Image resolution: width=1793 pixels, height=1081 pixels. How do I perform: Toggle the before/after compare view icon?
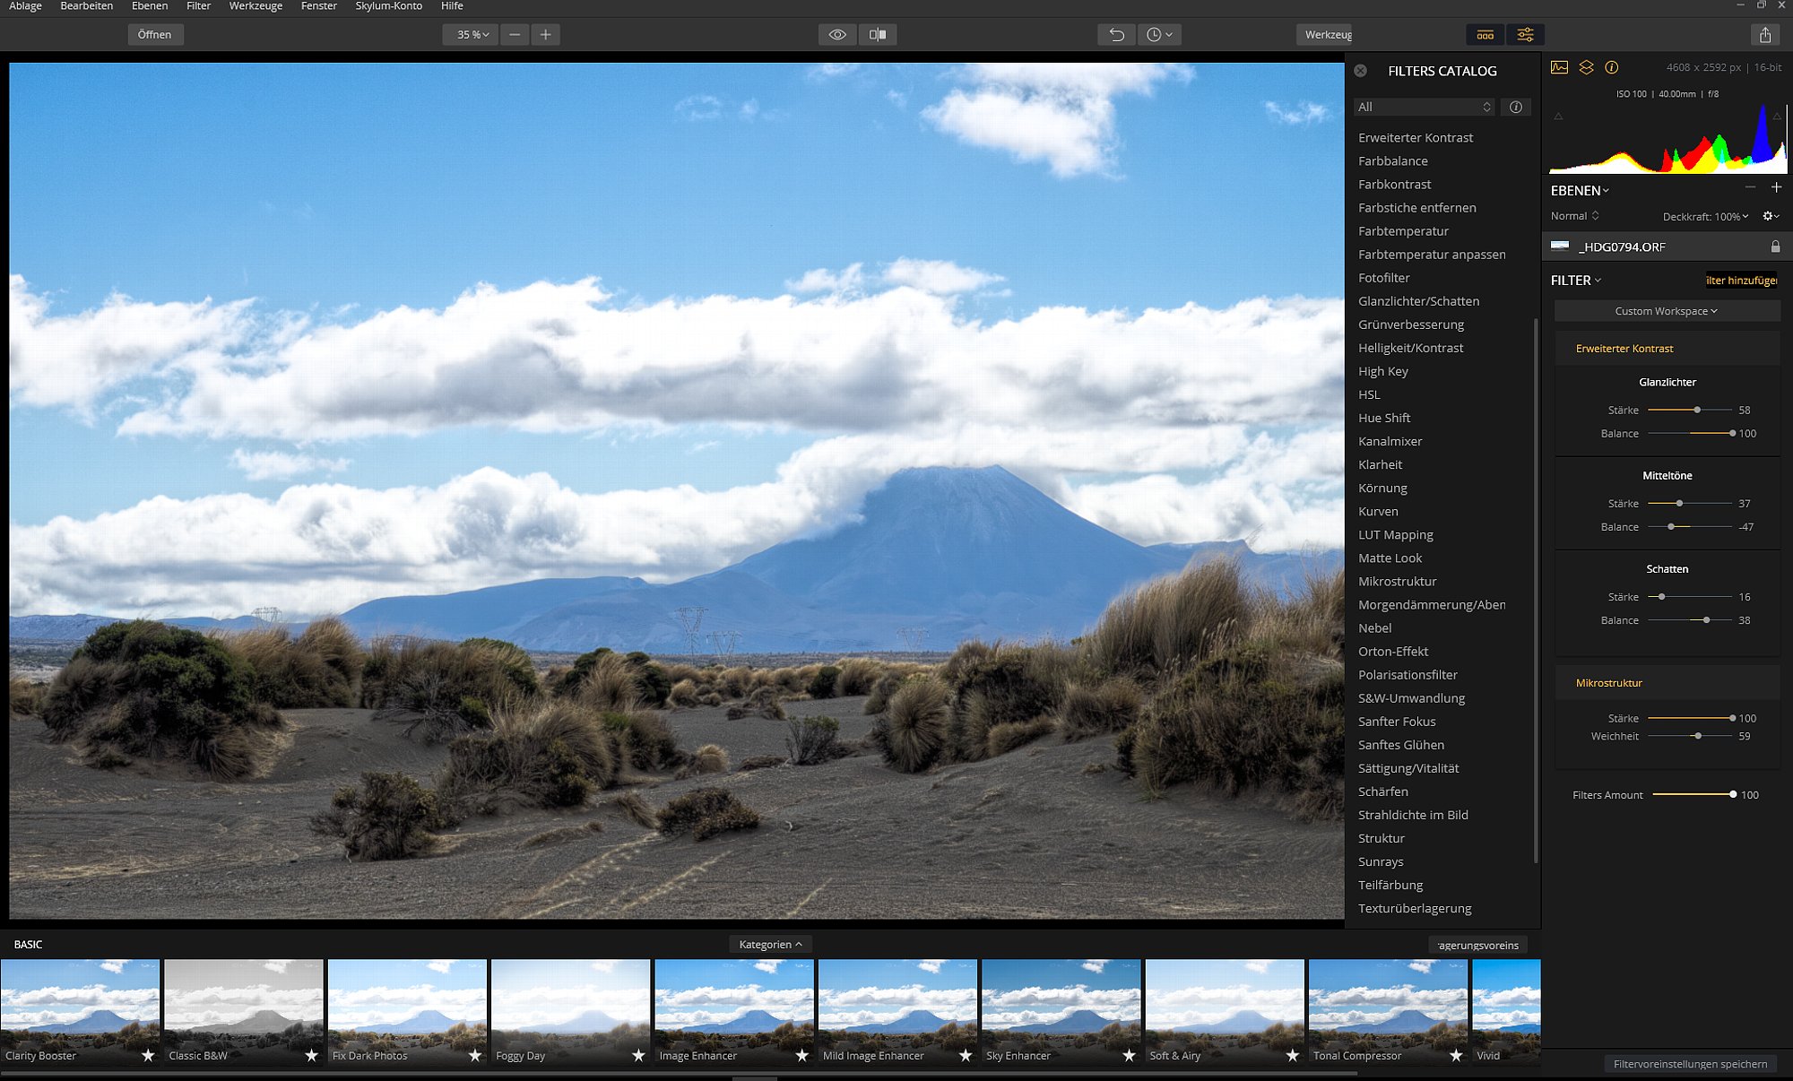878,35
